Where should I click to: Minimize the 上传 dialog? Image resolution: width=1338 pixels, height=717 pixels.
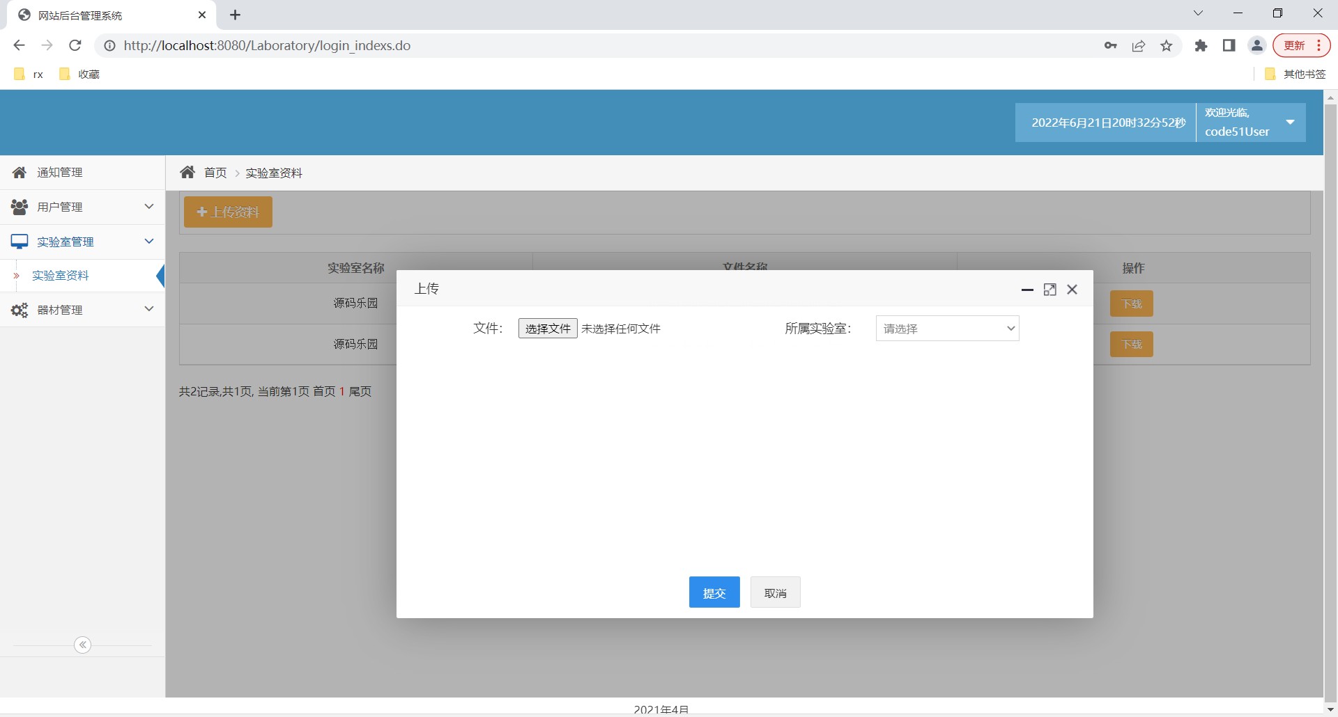tap(1027, 290)
